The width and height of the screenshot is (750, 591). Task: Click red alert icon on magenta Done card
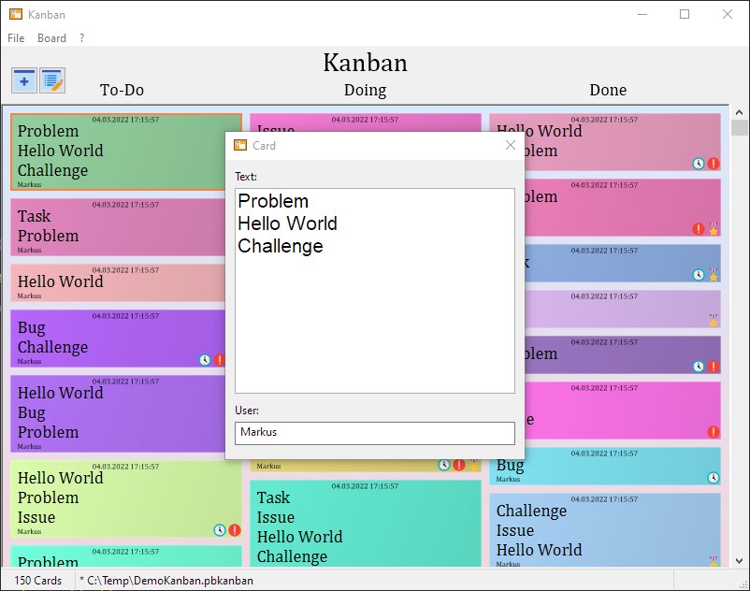(x=714, y=432)
